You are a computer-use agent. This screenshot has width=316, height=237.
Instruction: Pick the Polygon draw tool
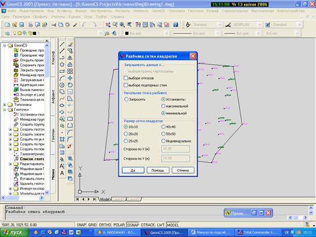[x=62, y=64]
